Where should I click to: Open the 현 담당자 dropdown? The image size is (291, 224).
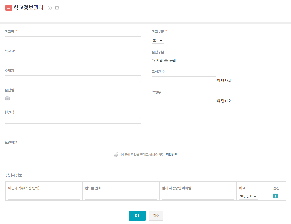[248, 196]
